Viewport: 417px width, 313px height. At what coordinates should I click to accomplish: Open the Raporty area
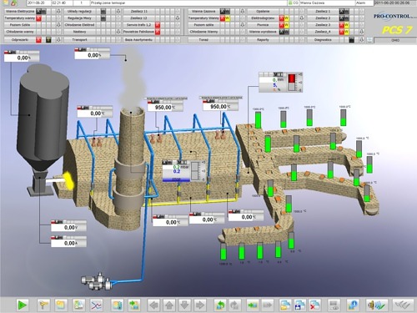click(263, 40)
